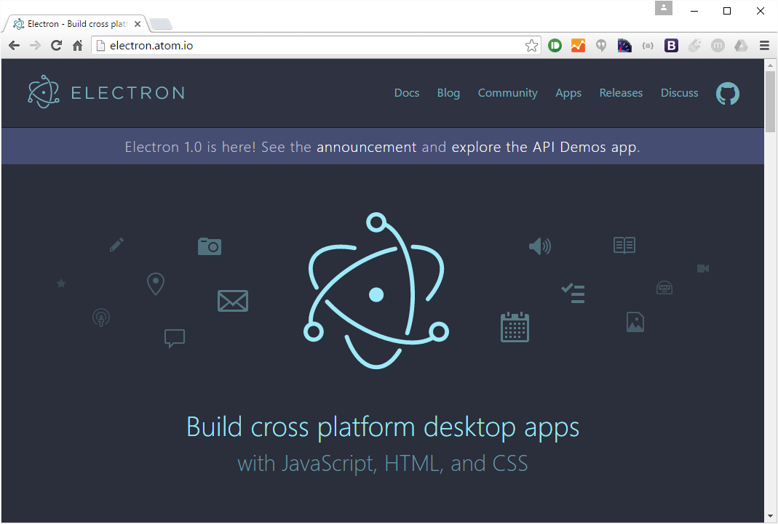This screenshot has width=778, height=524.
Task: Open the Pushbullet extension
Action: pyautogui.click(x=555, y=45)
